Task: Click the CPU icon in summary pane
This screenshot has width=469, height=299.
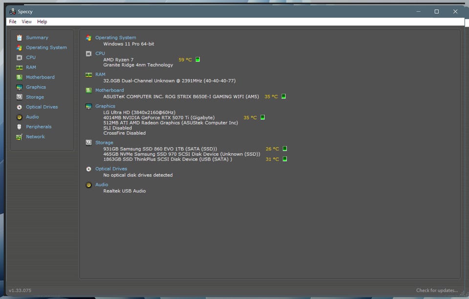Action: coord(89,54)
